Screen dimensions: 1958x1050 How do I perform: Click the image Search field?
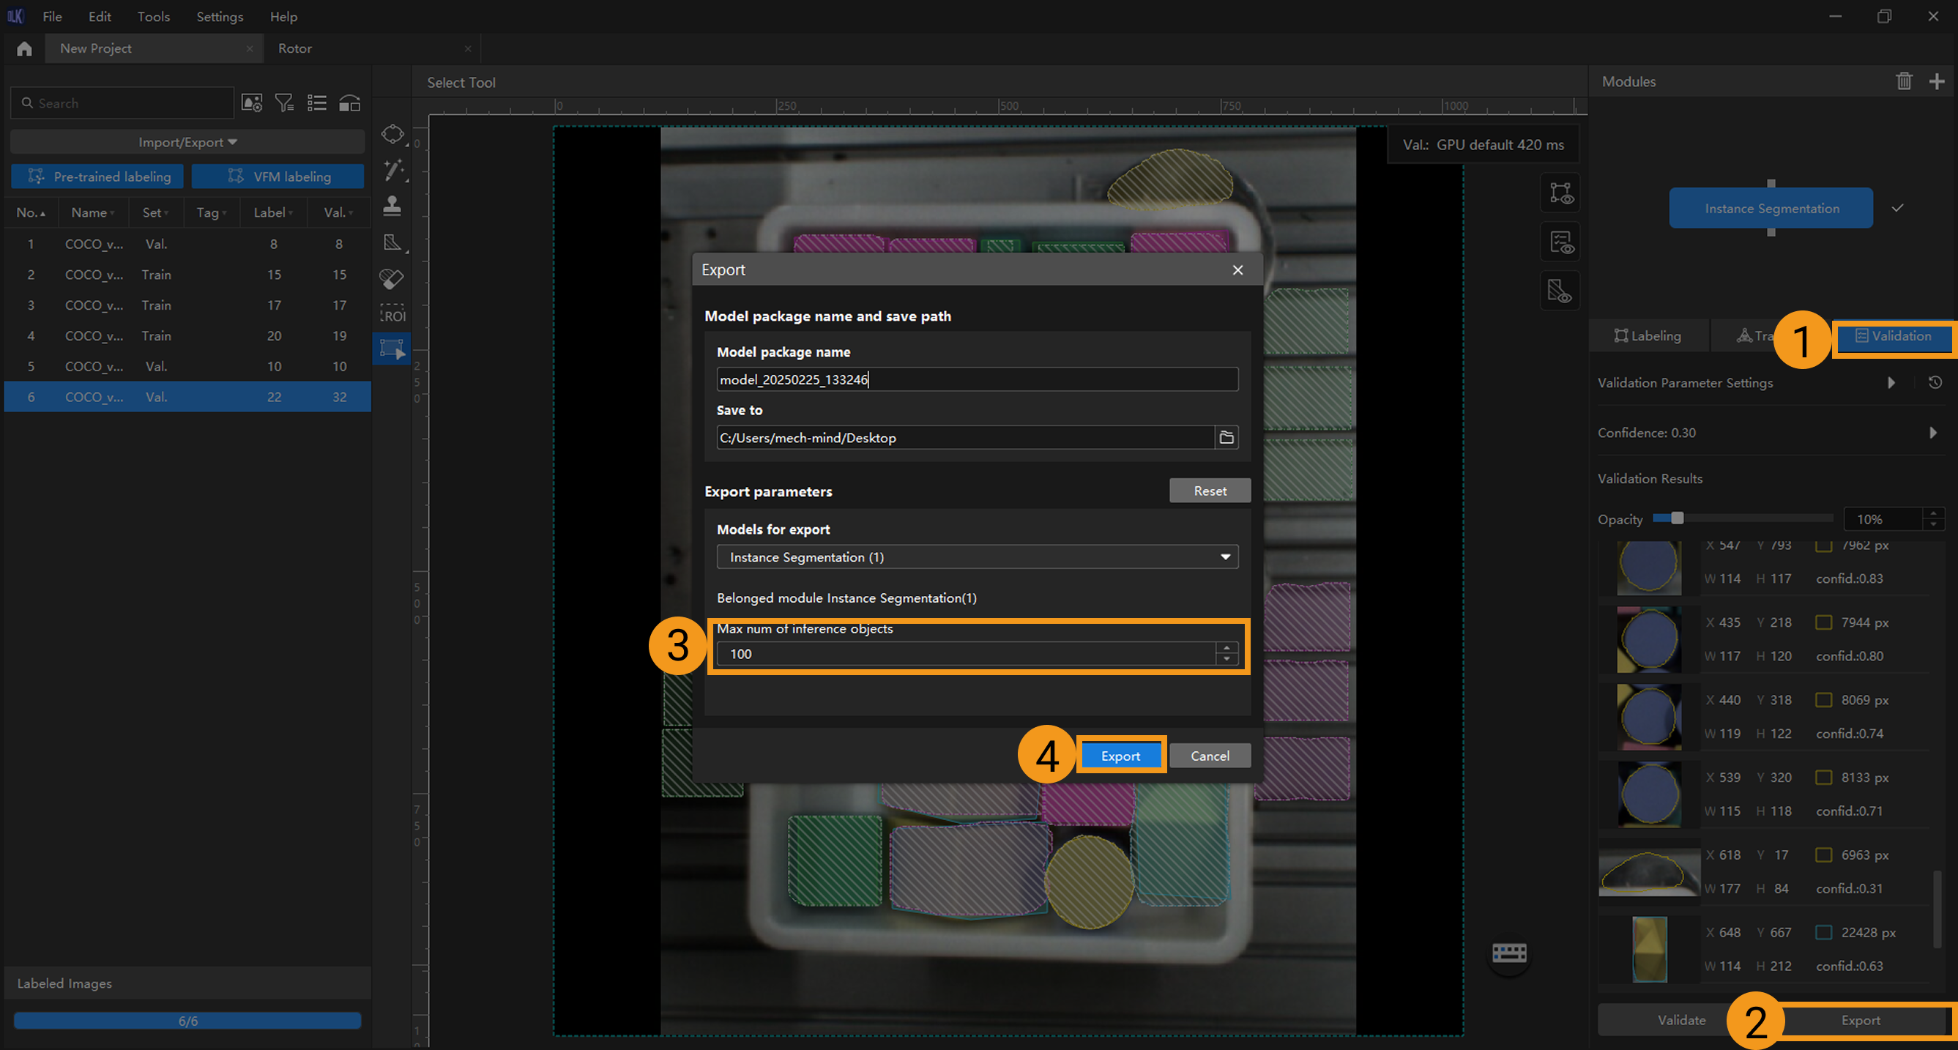point(122,103)
